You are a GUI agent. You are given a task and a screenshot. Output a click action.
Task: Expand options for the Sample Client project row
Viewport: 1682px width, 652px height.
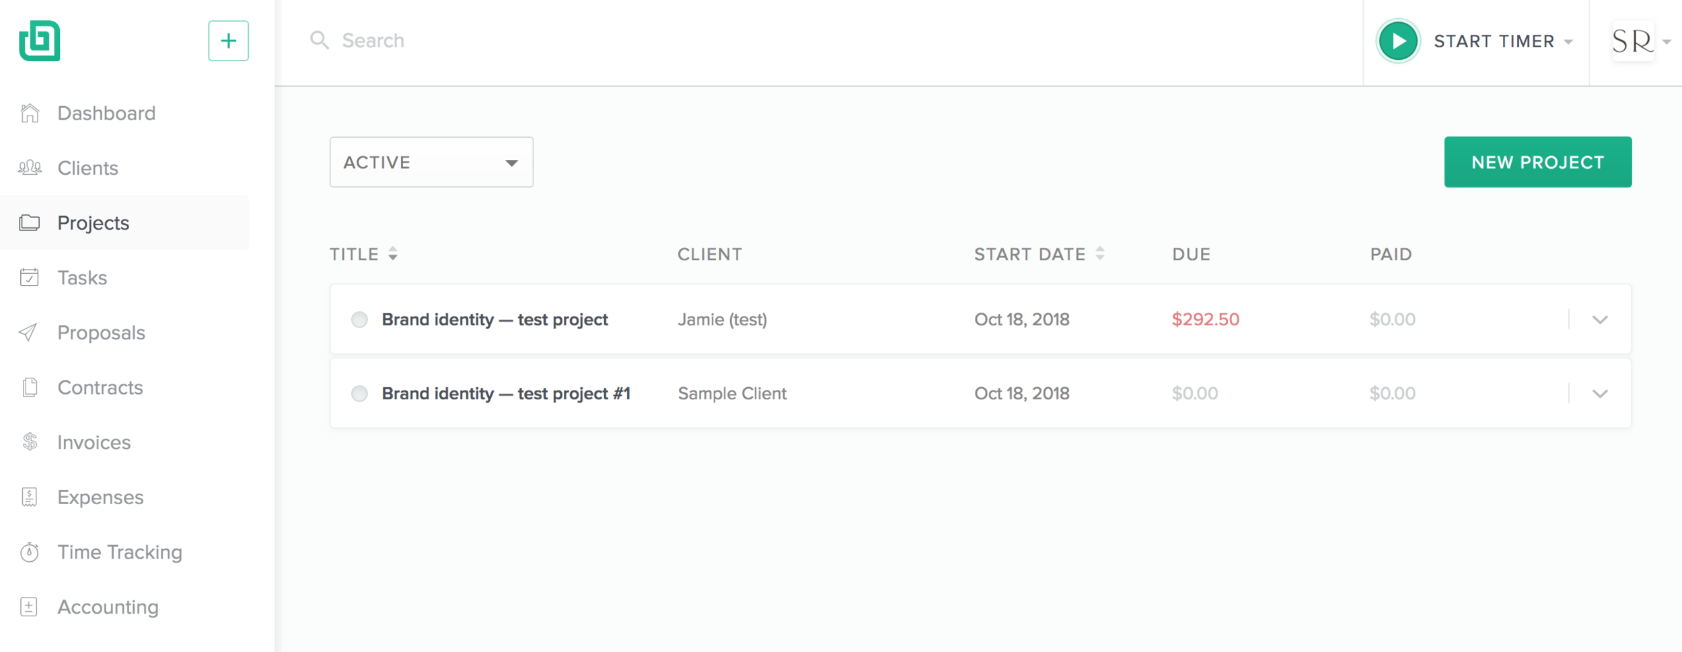(1601, 394)
